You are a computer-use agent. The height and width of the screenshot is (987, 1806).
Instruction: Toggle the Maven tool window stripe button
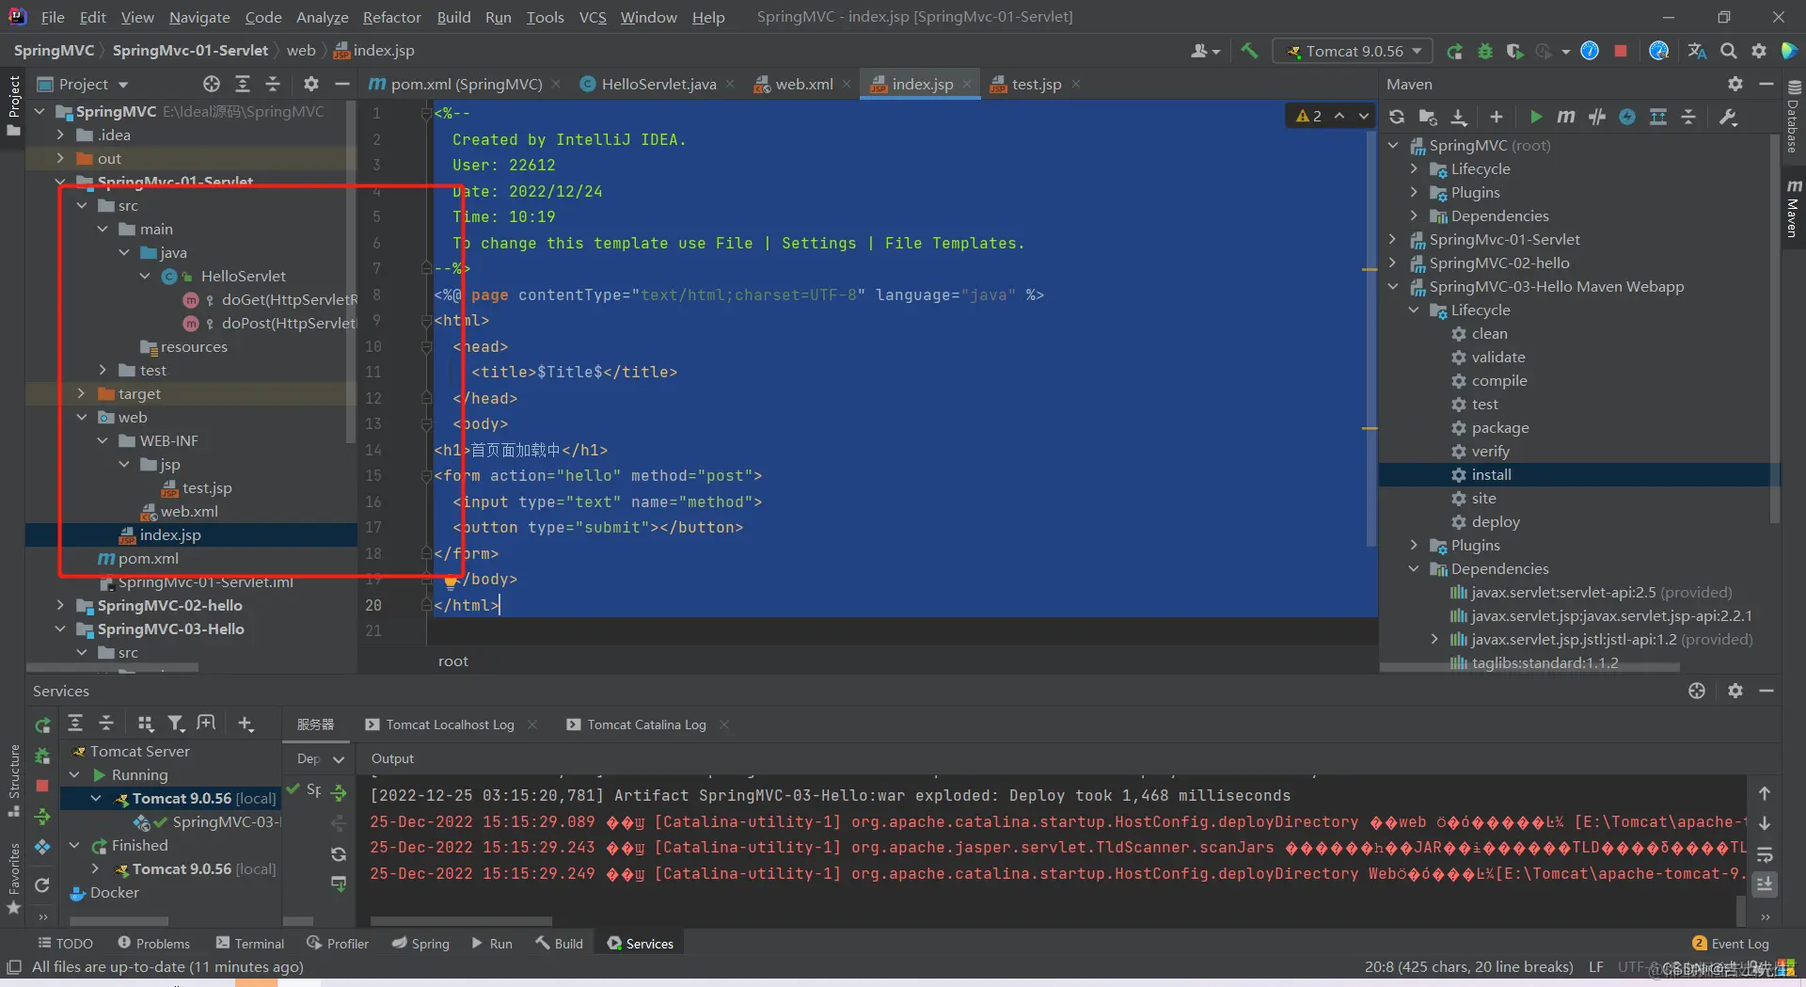[1794, 207]
